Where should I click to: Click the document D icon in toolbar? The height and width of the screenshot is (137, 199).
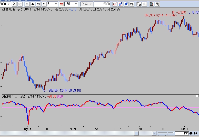click(x=139, y=4)
